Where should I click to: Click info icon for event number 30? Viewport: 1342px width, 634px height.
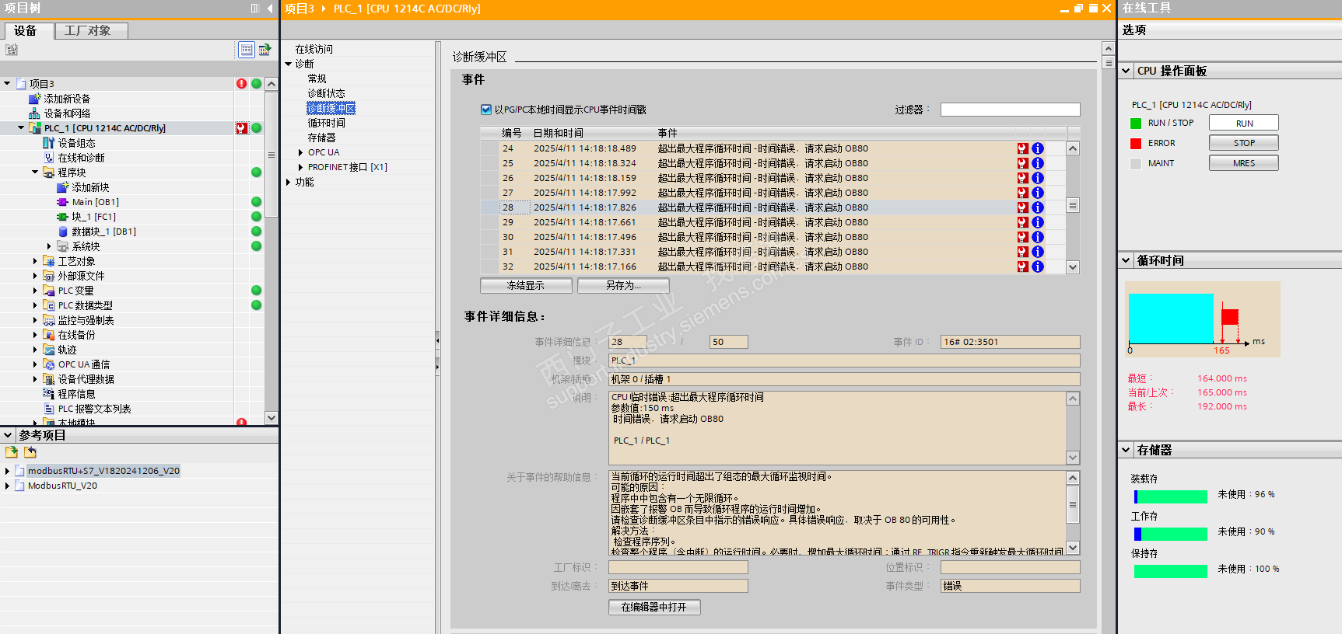point(1038,237)
